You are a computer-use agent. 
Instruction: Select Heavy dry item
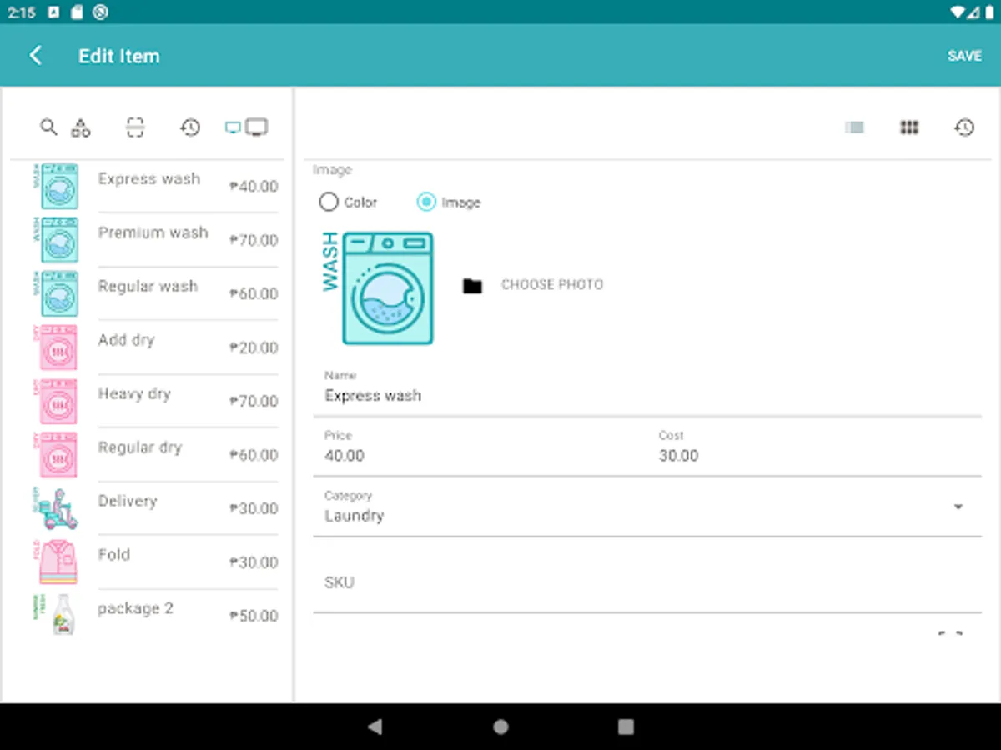click(154, 401)
